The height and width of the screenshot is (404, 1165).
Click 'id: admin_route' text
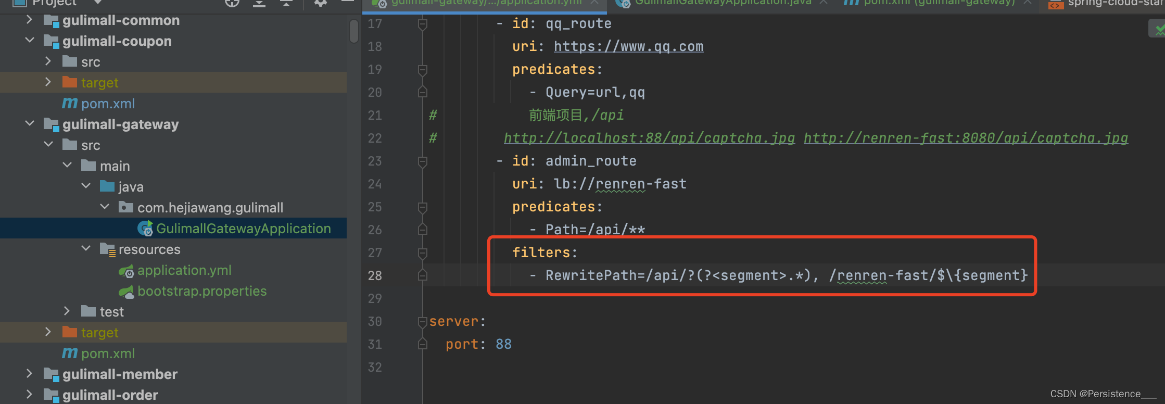pyautogui.click(x=574, y=161)
